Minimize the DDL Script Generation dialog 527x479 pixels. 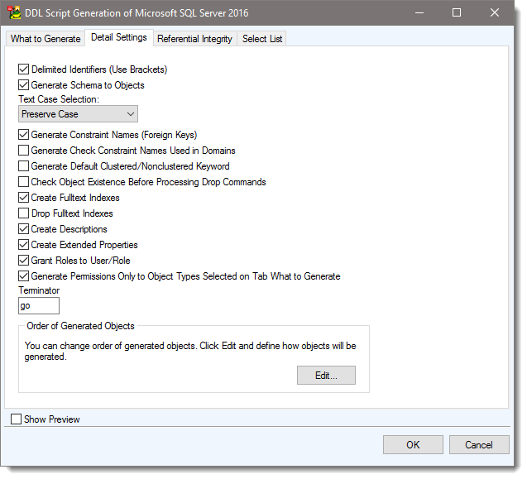pos(419,13)
